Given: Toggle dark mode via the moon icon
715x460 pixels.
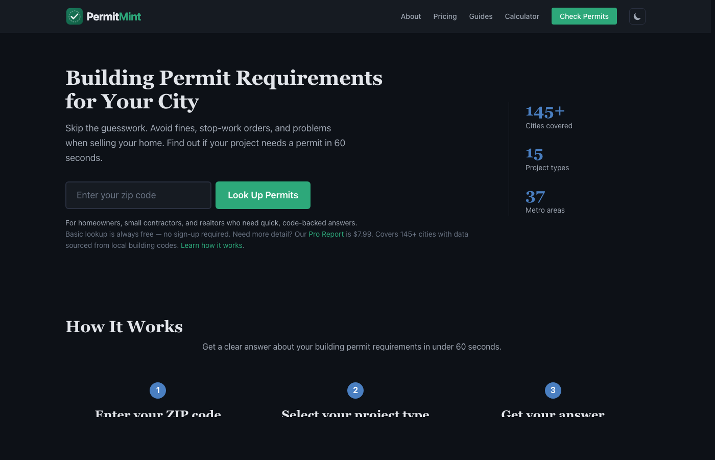Looking at the screenshot, I should (x=637, y=16).
